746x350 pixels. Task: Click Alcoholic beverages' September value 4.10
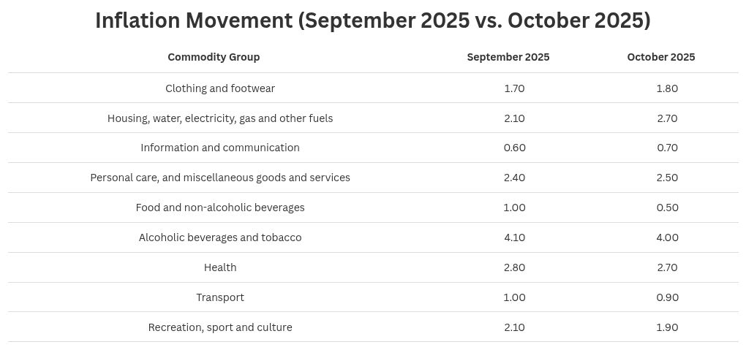pyautogui.click(x=515, y=237)
